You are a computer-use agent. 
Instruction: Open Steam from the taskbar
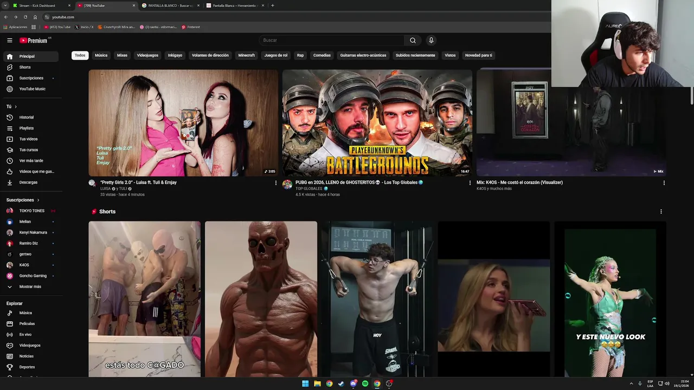coord(341,383)
